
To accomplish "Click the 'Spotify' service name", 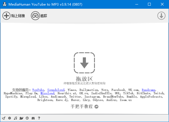I will pyautogui.click(x=11, y=97).
